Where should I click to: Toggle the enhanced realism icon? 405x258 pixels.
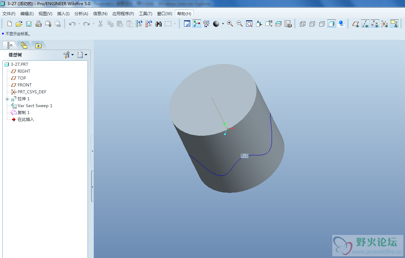click(x=342, y=24)
